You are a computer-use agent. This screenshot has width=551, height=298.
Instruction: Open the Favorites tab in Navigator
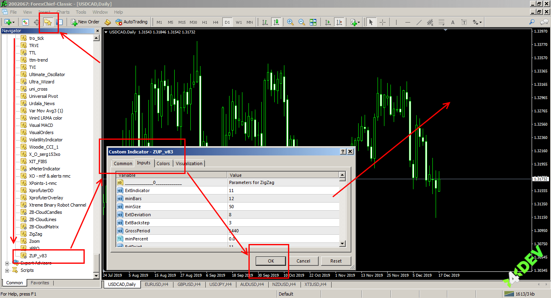coord(40,283)
